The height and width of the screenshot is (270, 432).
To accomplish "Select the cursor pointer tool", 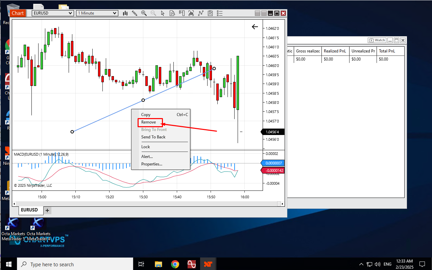I will click(163, 13).
